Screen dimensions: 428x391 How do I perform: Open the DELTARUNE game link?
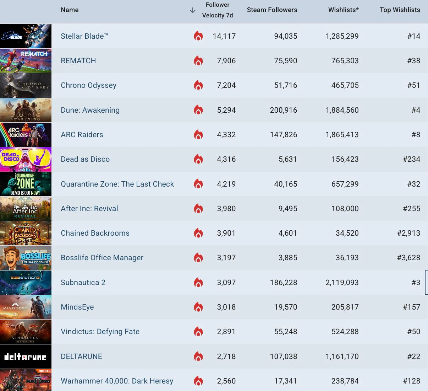pyautogui.click(x=82, y=357)
